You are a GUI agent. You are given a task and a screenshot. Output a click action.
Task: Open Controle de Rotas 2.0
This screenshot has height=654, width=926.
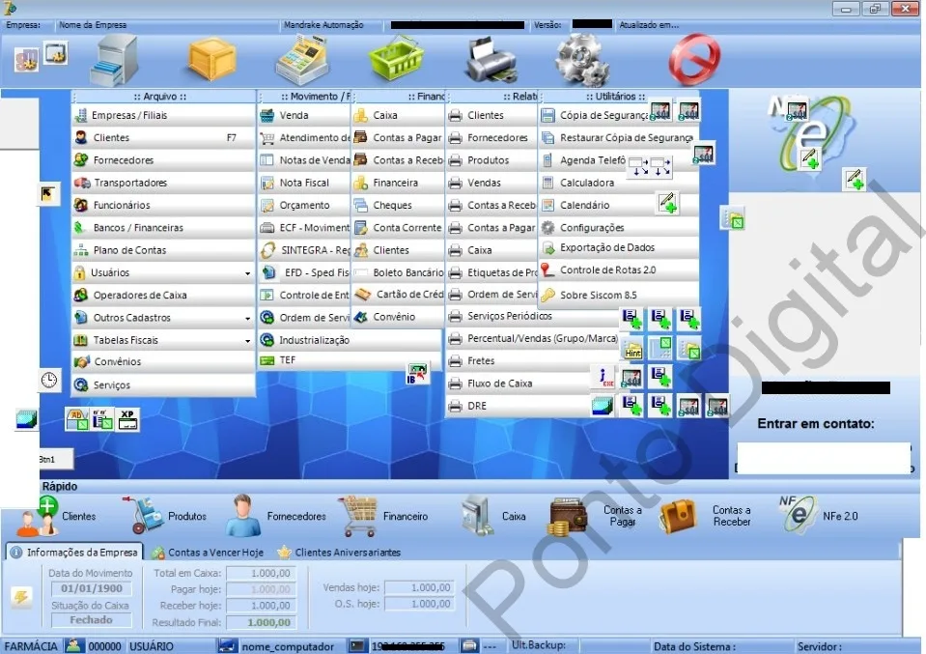click(x=619, y=270)
